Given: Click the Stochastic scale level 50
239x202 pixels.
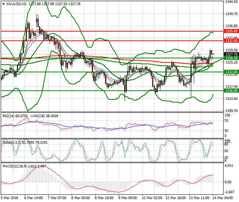Looking at the screenshot, I should click(x=226, y=151).
